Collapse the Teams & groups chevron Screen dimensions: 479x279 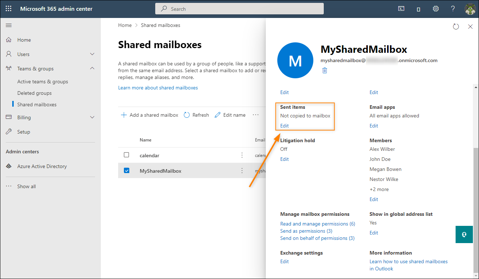pos(92,69)
